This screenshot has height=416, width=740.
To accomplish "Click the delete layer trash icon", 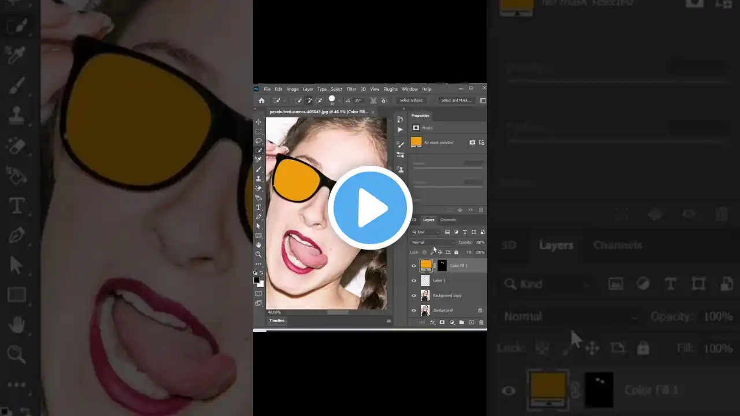I will point(481,322).
